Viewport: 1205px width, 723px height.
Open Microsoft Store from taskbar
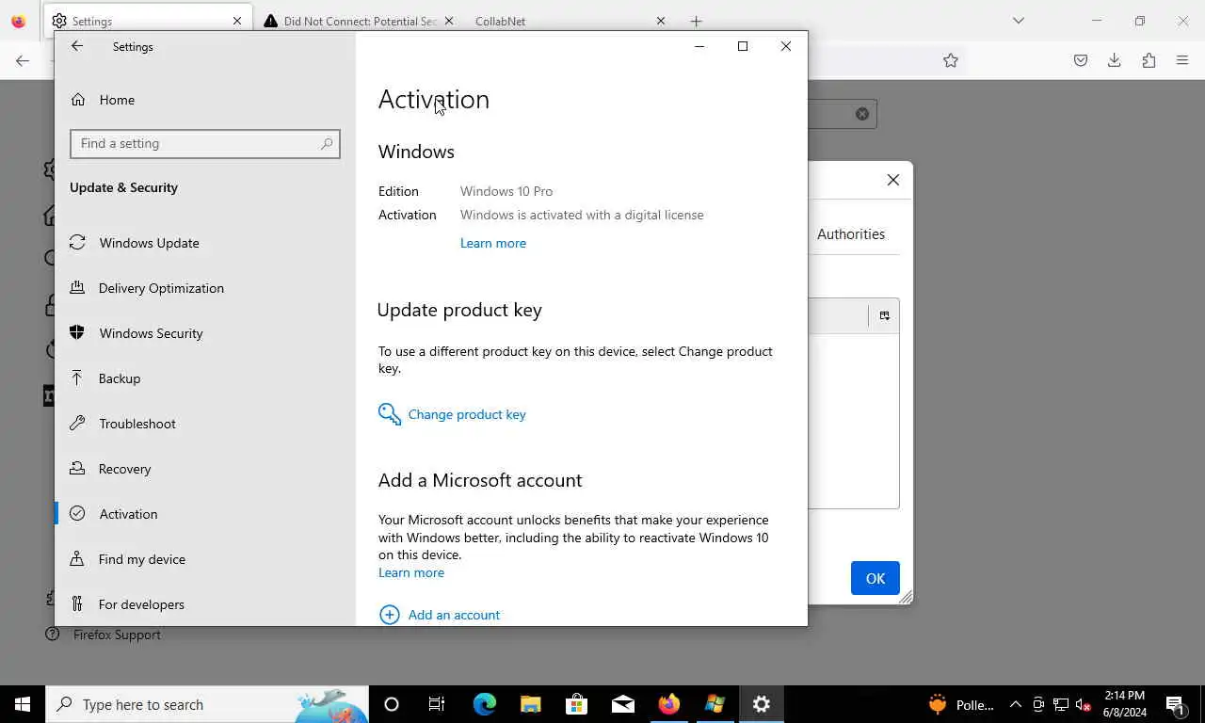pyautogui.click(x=577, y=704)
